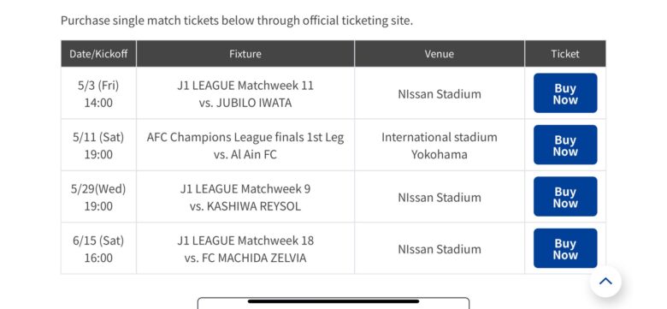Select the J1 LEAGUE Matchweek 11 fixture text
Screen dimensions: 667x309
(245, 86)
